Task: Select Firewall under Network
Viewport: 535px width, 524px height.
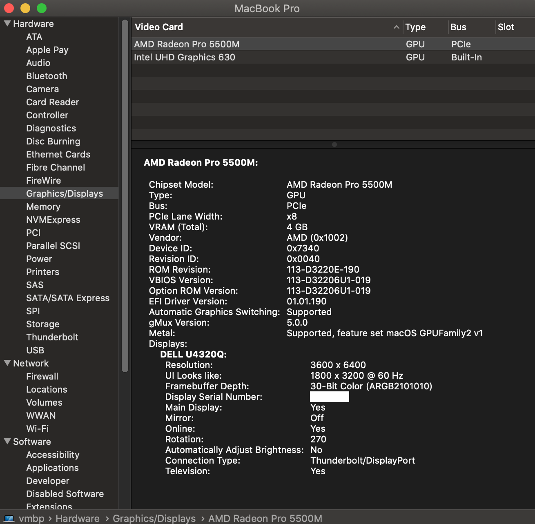Action: 42,376
